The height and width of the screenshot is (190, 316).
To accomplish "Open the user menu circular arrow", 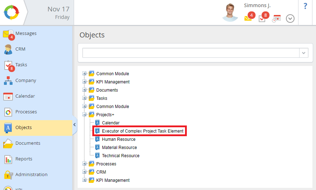I will [x=290, y=19].
